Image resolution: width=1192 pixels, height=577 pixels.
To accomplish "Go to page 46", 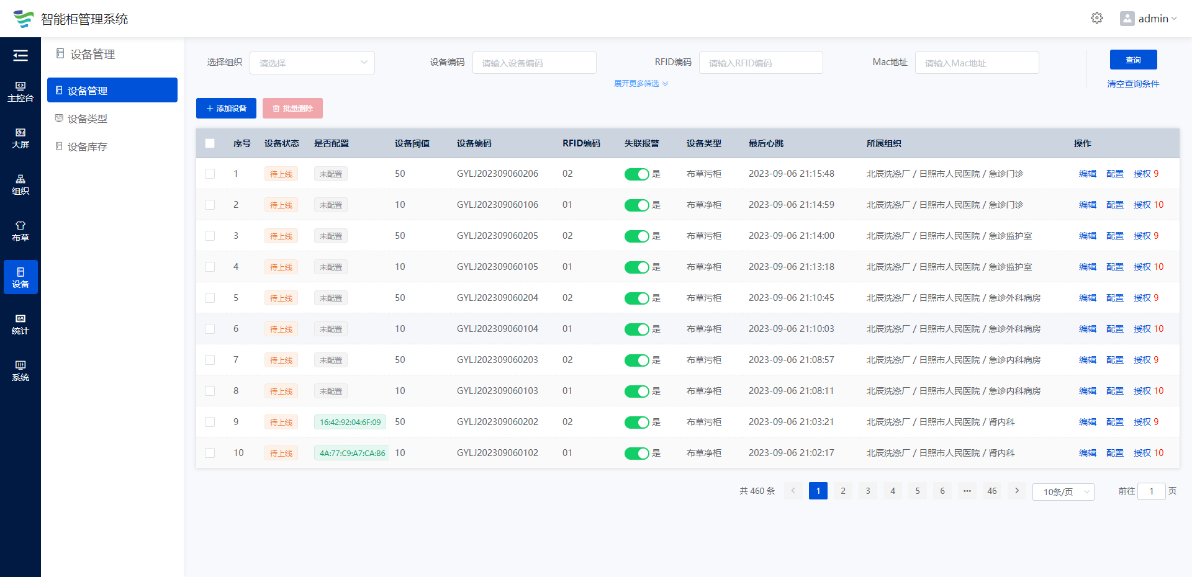I will 992,491.
